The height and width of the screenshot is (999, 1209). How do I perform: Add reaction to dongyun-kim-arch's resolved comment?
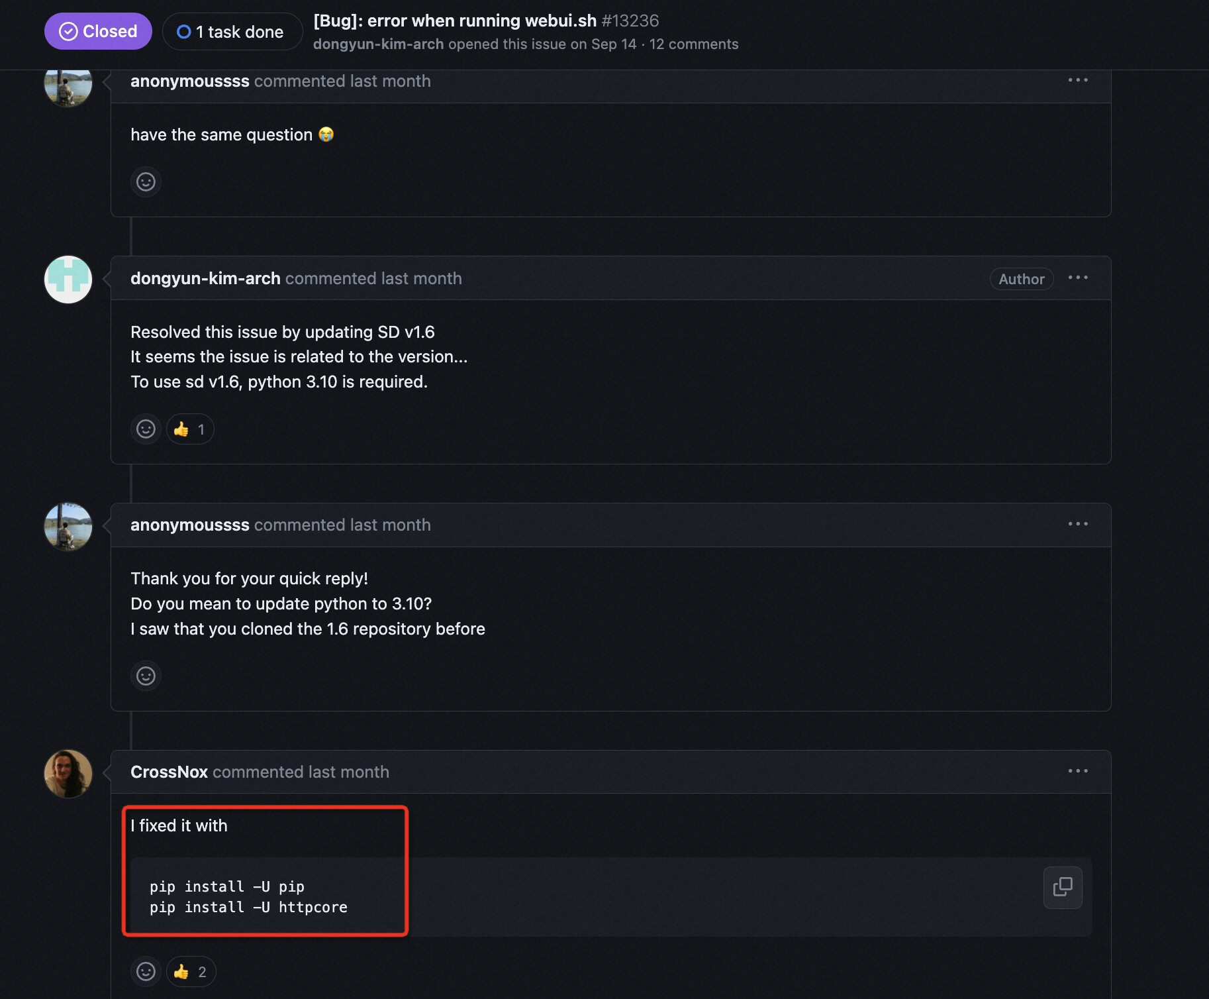[146, 429]
